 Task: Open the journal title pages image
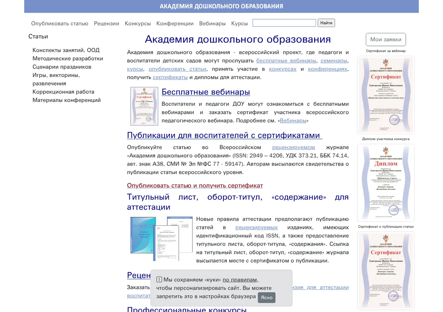pyautogui.click(x=161, y=238)
